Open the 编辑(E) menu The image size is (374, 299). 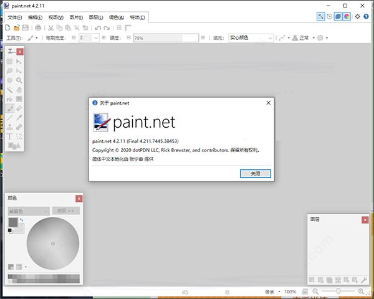click(35, 17)
